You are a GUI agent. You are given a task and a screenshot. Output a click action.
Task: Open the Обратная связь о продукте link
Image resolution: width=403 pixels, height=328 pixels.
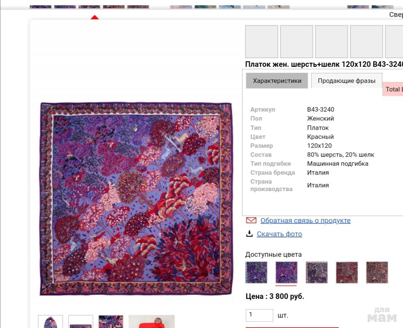(x=305, y=220)
